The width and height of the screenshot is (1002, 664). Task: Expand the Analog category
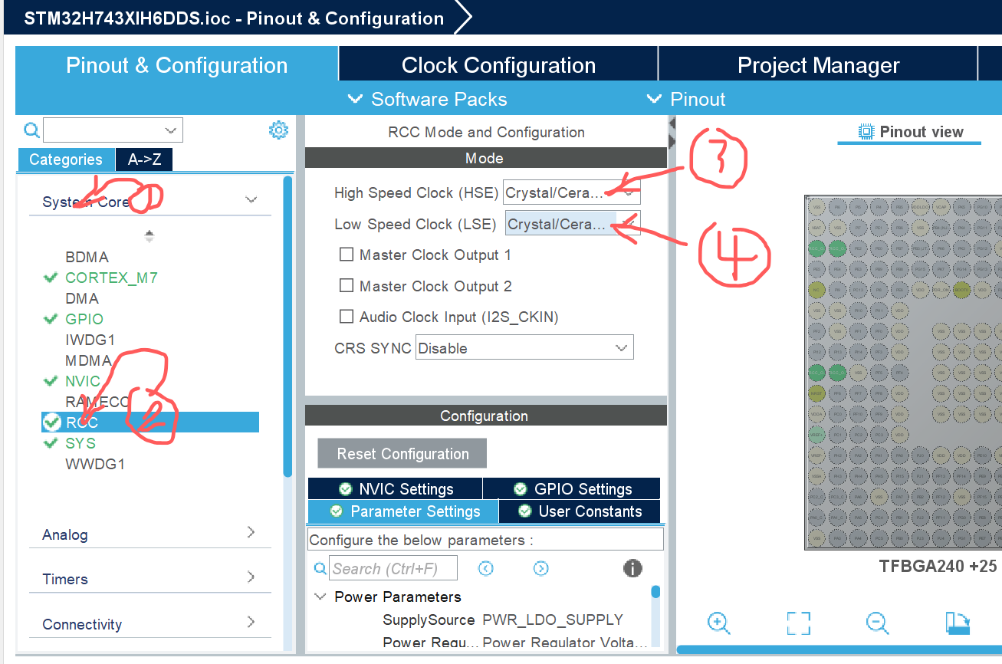[x=251, y=532]
